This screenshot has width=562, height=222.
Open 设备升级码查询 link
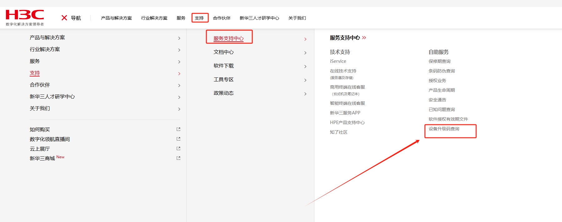[444, 129]
